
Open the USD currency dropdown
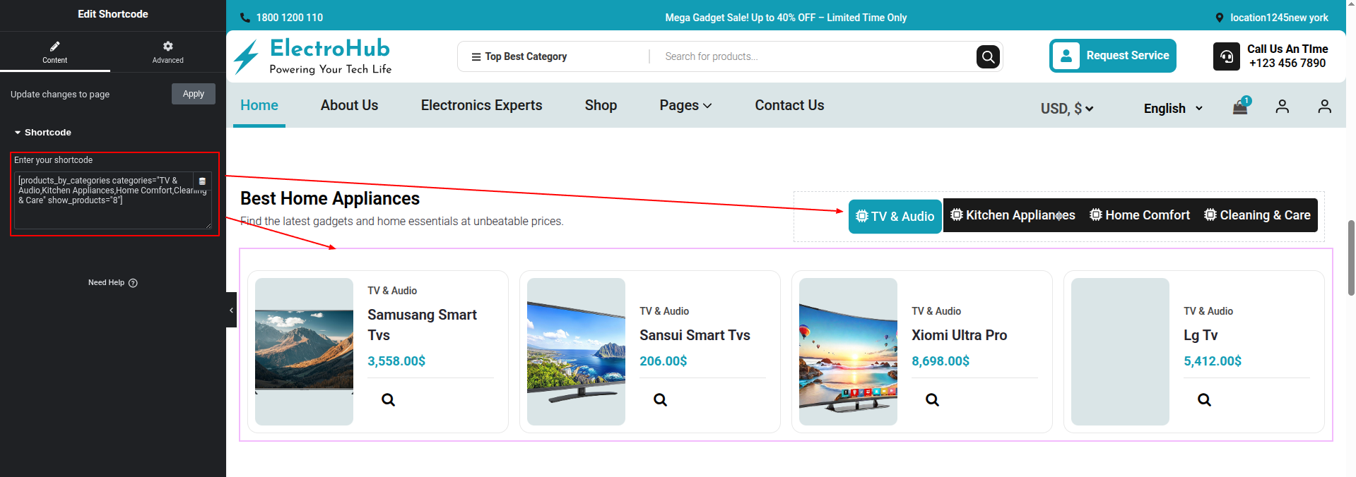tap(1066, 109)
